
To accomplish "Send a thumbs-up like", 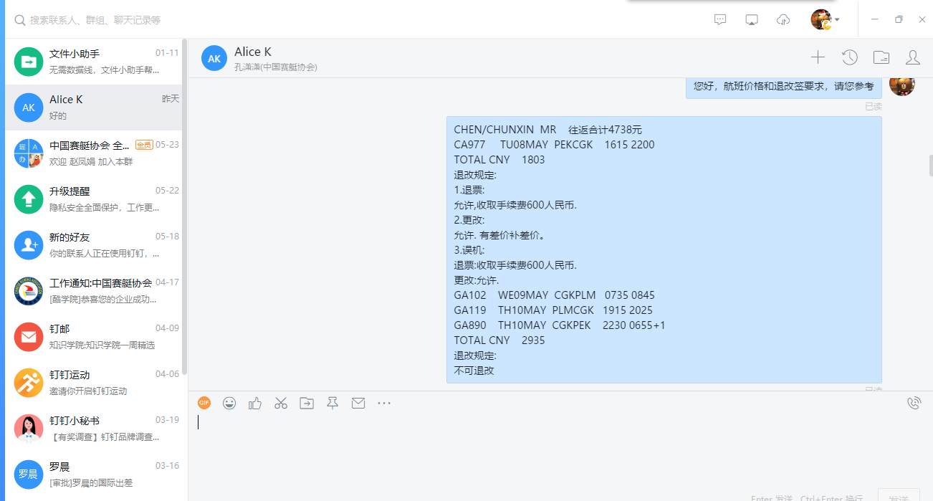I will point(255,404).
